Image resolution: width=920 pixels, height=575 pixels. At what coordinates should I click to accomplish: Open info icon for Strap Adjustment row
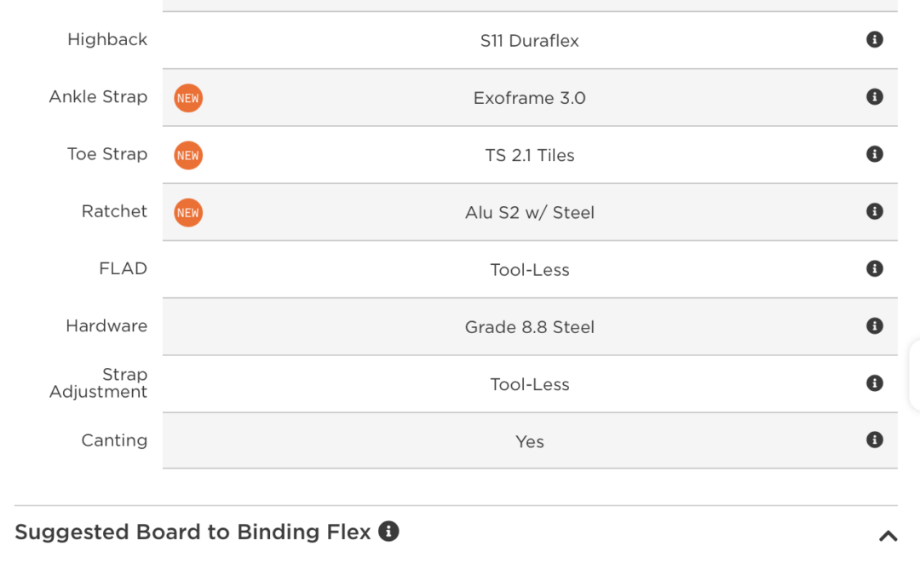pos(874,383)
